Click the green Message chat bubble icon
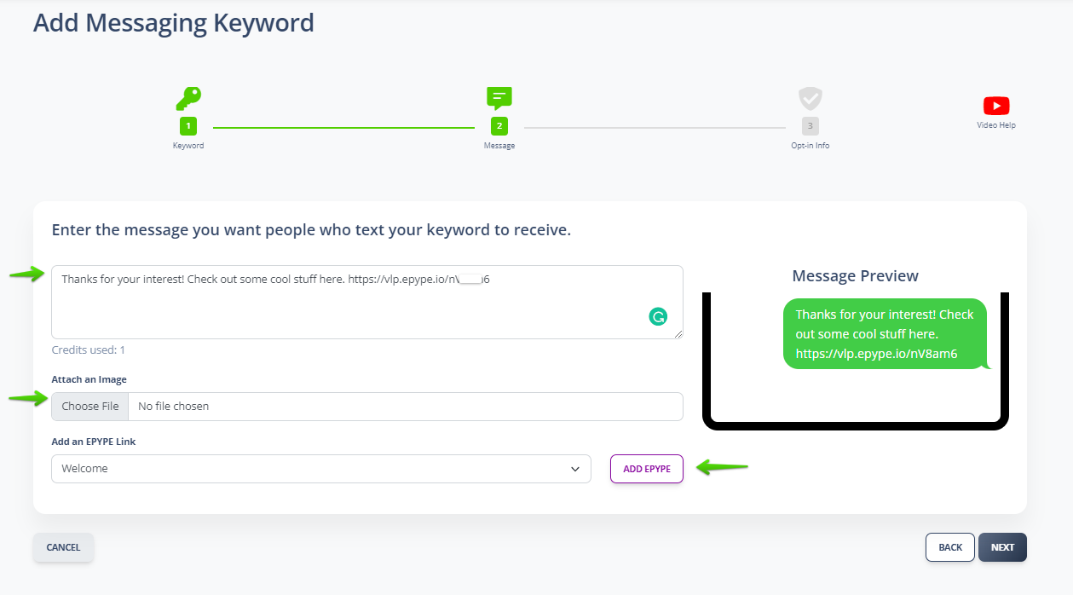This screenshot has width=1073, height=595. (x=499, y=98)
